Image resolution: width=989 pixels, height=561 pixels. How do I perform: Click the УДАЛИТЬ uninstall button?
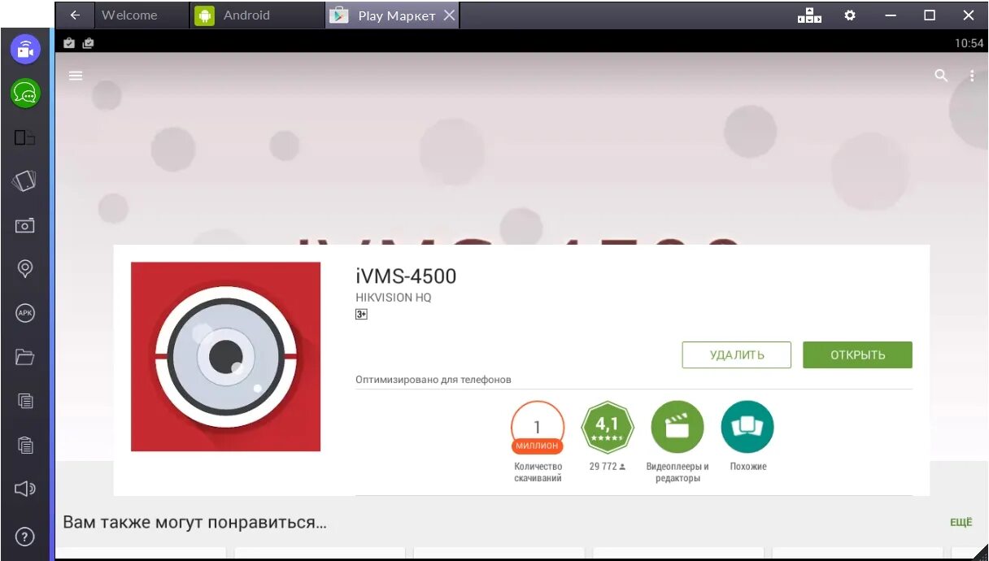(737, 354)
